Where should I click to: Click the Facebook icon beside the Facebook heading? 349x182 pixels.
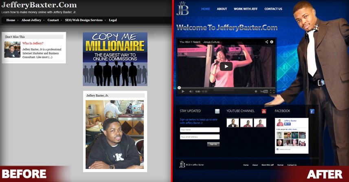[x=312, y=111]
